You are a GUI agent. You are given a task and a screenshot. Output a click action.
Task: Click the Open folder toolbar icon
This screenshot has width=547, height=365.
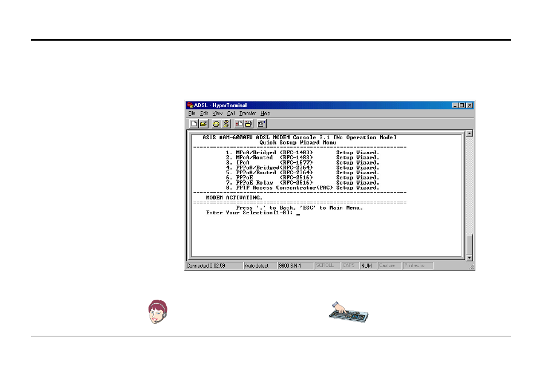(x=204, y=124)
